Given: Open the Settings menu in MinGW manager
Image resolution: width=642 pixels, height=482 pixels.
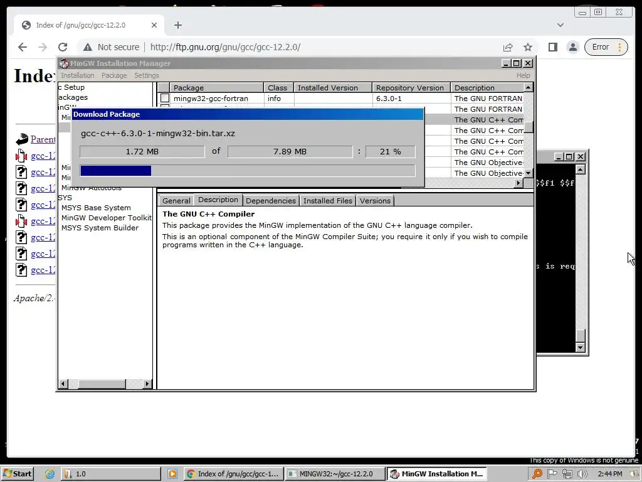Looking at the screenshot, I should click(x=147, y=75).
